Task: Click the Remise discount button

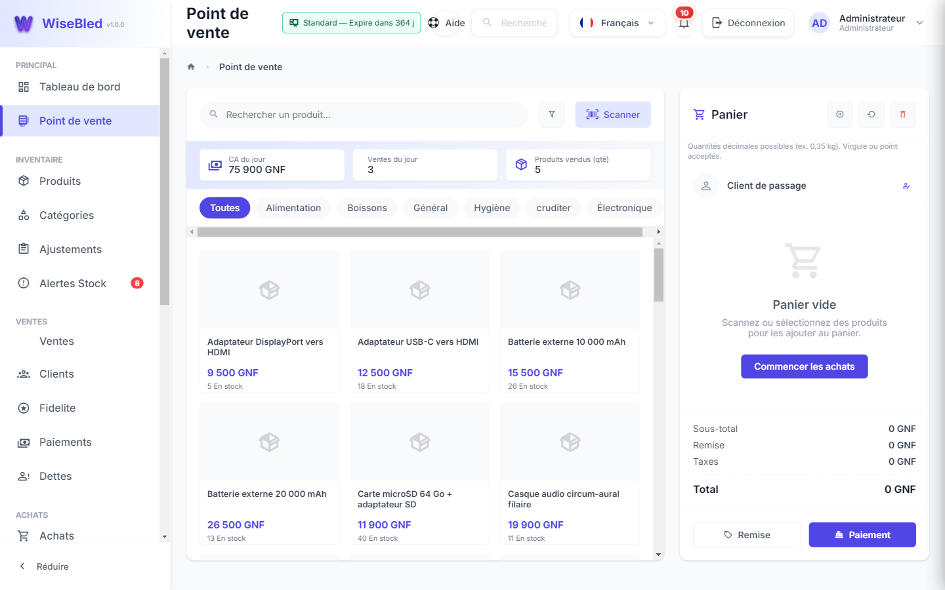Action: tap(747, 535)
